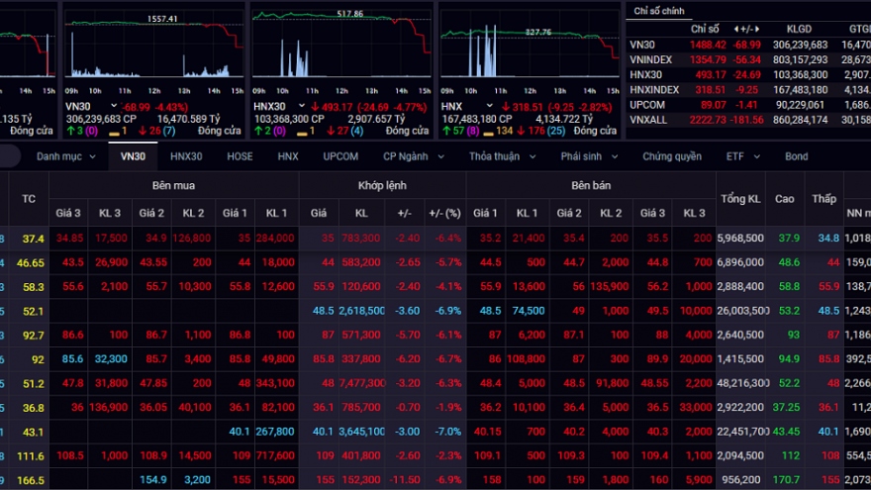
Task: Click the up-arrow gainers count in VN30 panel
Action: pyautogui.click(x=79, y=131)
